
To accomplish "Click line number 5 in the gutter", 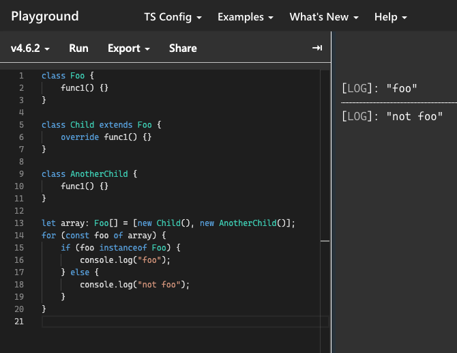I will pyautogui.click(x=21, y=125).
